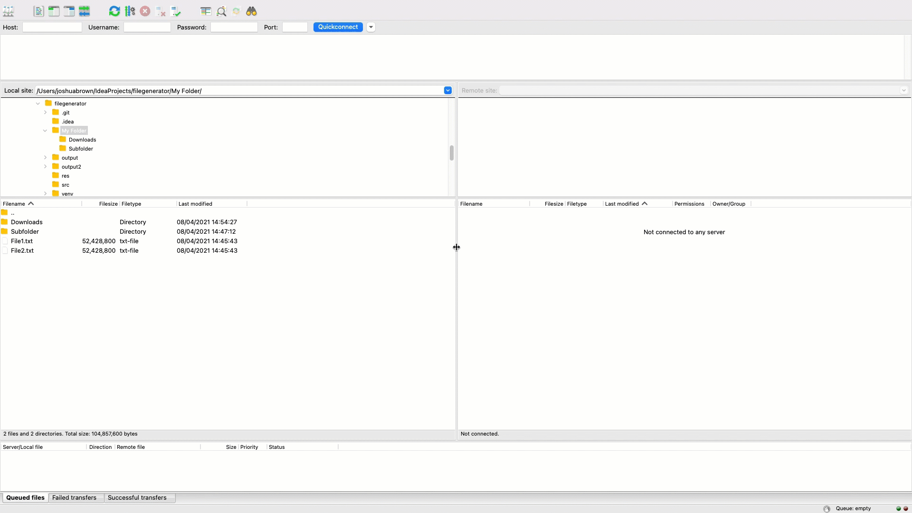Viewport: 912px width, 513px height.
Task: Sort remote list by Last modified header
Action: point(638,204)
